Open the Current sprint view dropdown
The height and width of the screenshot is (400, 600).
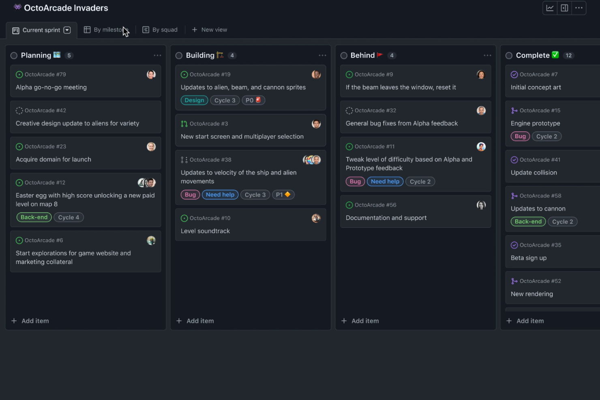pos(67,30)
